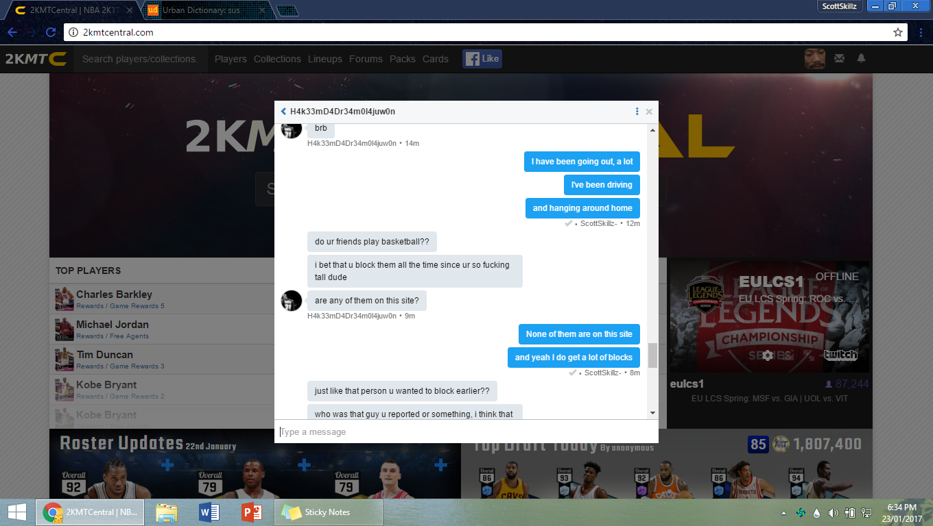This screenshot has height=526, width=933.
Task: Switch to the Urban Dictionary tab
Action: [x=206, y=10]
